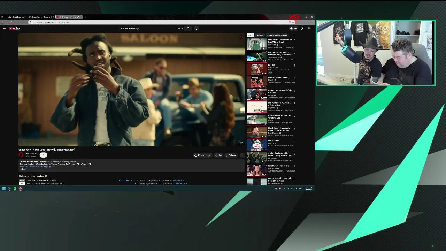Open options menu for the Snow Patrol video
The image size is (446, 251).
(295, 40)
